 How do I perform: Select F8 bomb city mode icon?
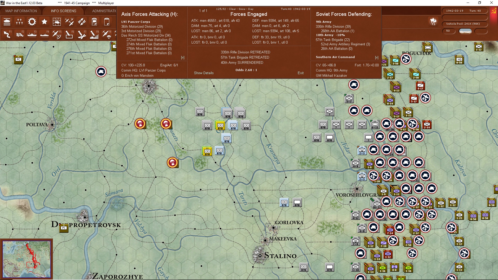point(94,34)
